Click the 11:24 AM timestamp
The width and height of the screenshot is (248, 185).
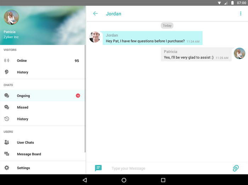[x=193, y=41]
